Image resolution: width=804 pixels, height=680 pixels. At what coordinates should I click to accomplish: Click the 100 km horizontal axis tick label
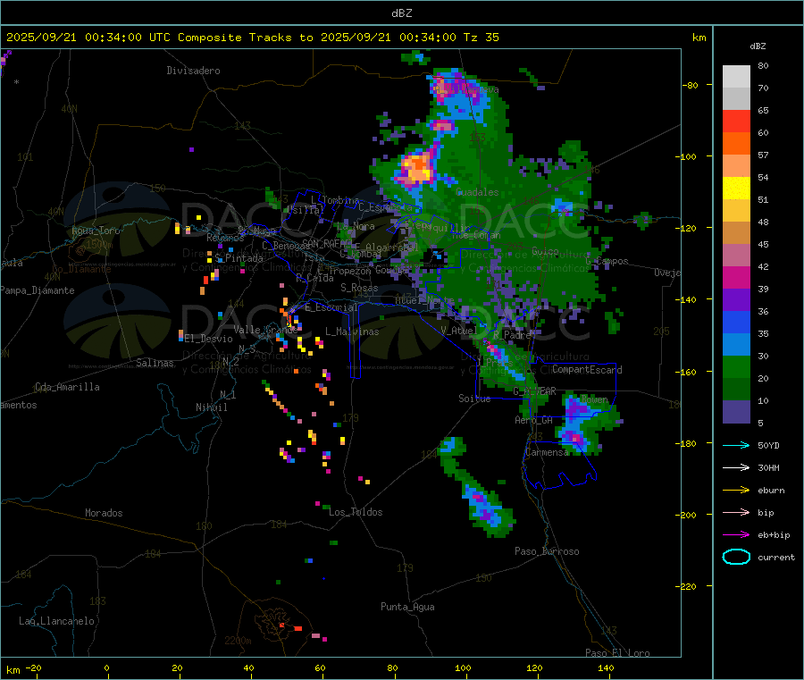[x=463, y=668]
